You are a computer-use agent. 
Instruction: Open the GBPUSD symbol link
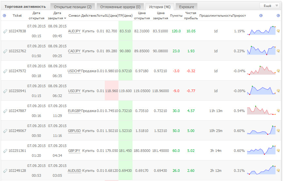tap(74, 131)
